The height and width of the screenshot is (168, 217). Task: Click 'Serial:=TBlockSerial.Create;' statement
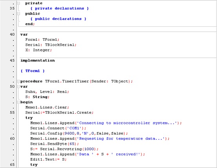59,113
